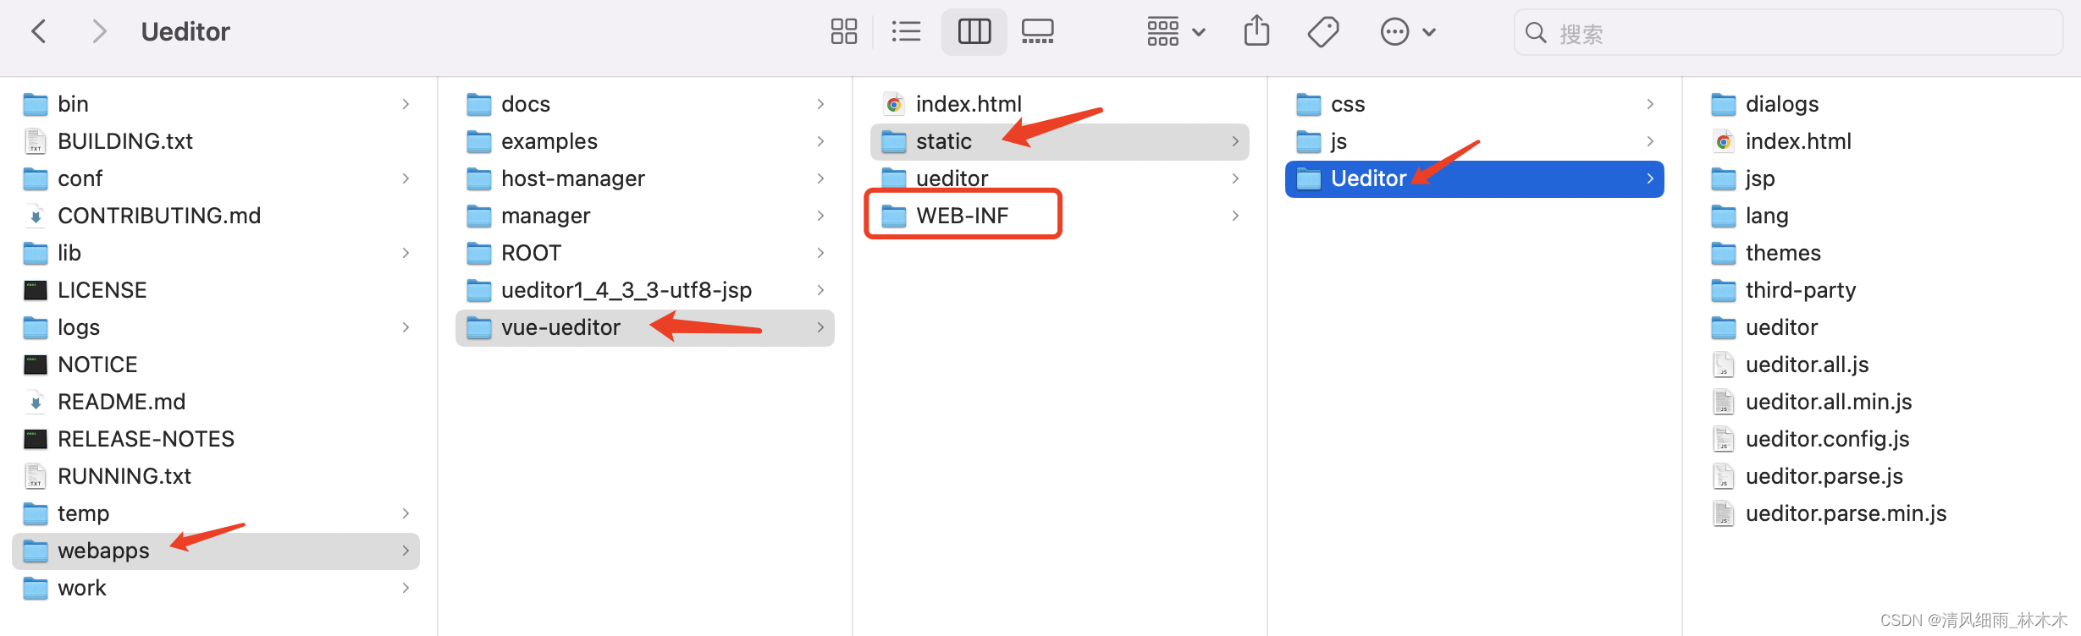Select the webapps folder row
Viewport: 2081px width, 636px height.
pos(216,551)
